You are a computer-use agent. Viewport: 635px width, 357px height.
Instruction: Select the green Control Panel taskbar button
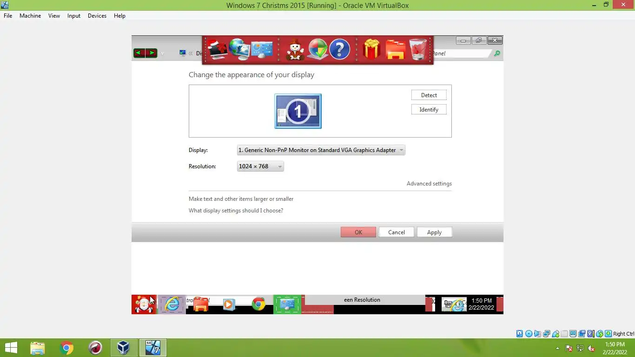pyautogui.click(x=287, y=304)
